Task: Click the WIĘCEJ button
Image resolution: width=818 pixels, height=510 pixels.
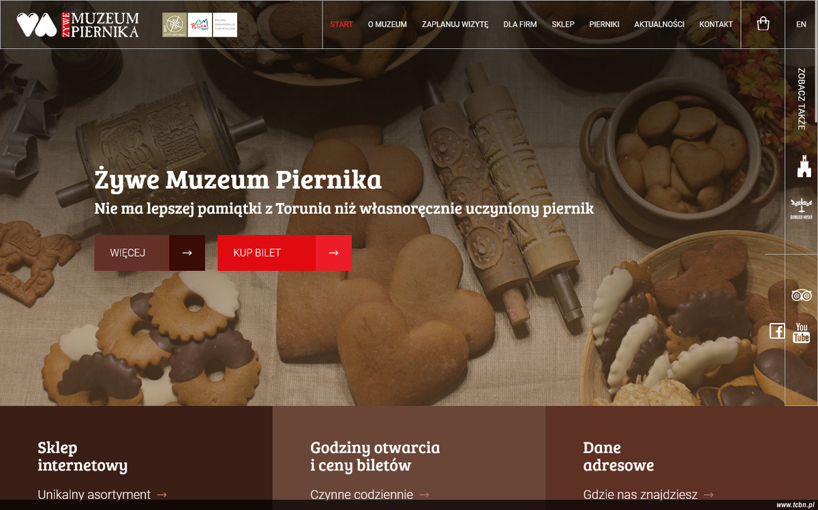Action: pyautogui.click(x=149, y=253)
